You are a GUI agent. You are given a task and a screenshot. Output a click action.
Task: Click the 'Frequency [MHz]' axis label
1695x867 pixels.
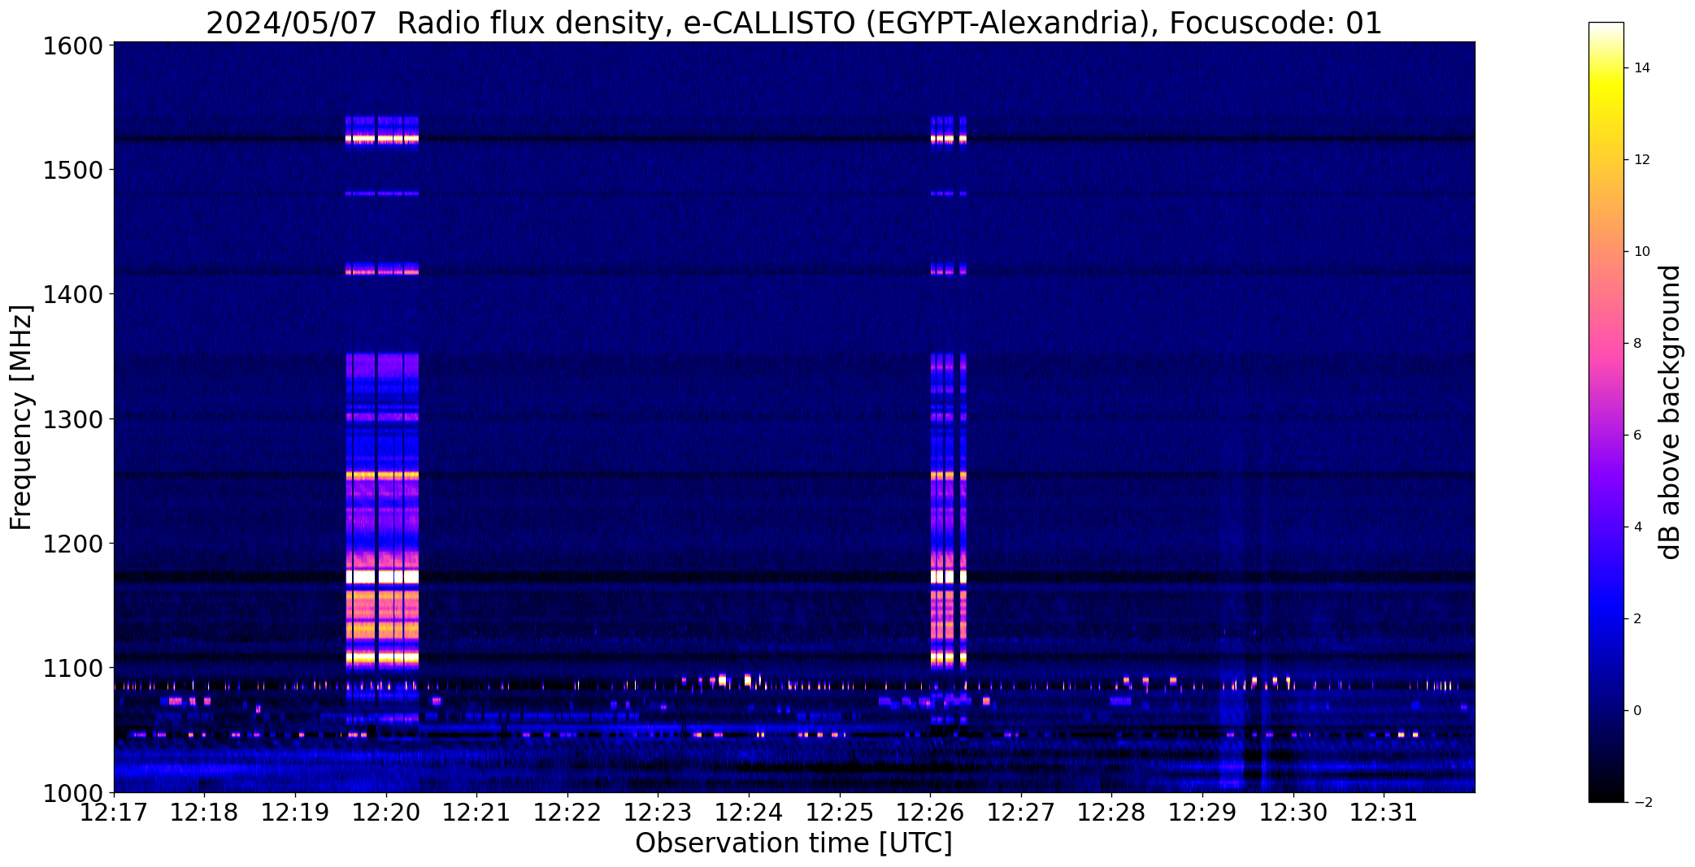tap(21, 417)
